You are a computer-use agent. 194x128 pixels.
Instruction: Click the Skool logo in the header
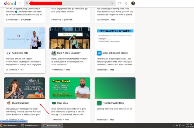[x=10, y=3]
